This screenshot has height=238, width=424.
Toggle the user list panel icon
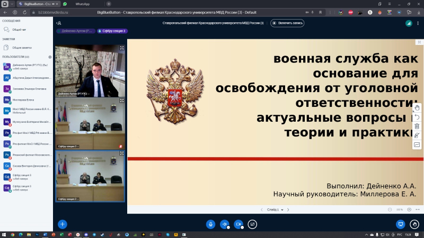coord(59,23)
